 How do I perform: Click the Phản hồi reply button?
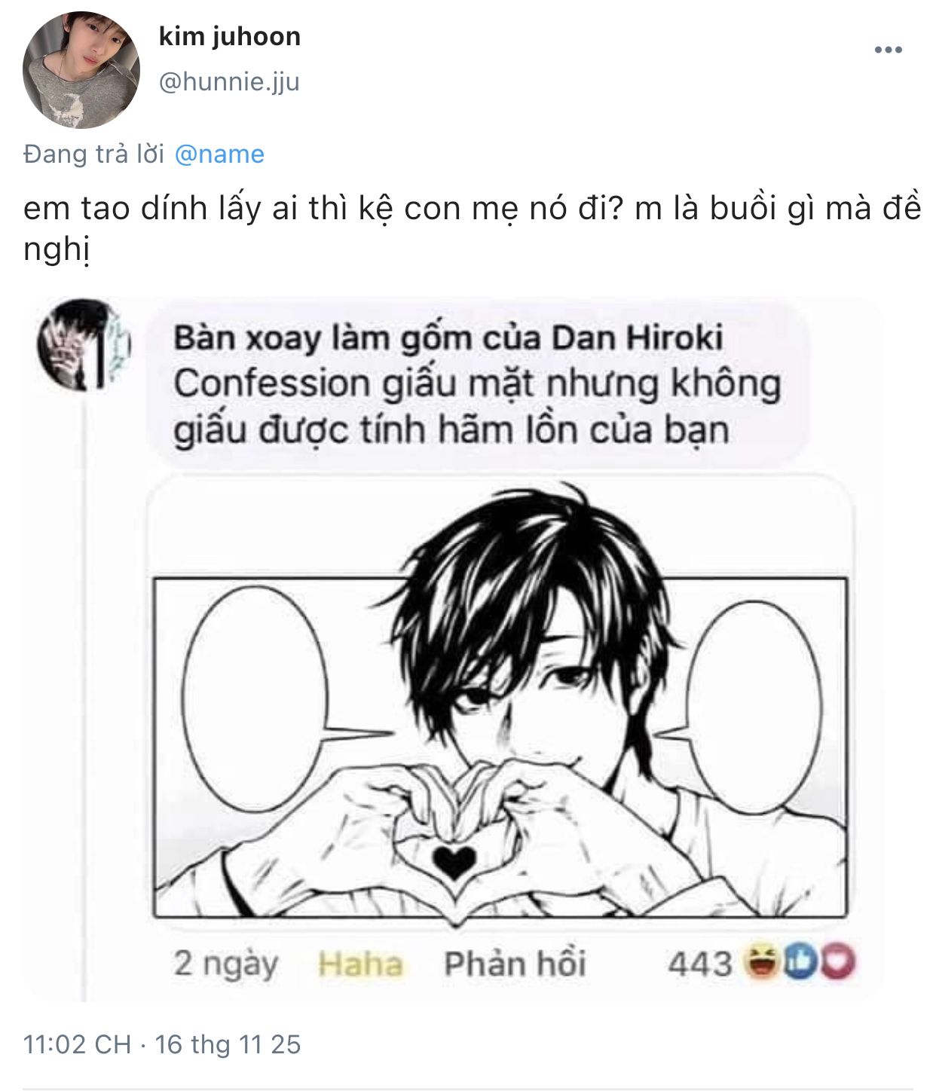click(515, 964)
